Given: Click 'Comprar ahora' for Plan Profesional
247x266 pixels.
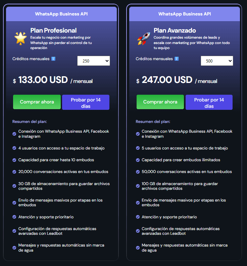Looking at the screenshot, I should tap(37, 102).
